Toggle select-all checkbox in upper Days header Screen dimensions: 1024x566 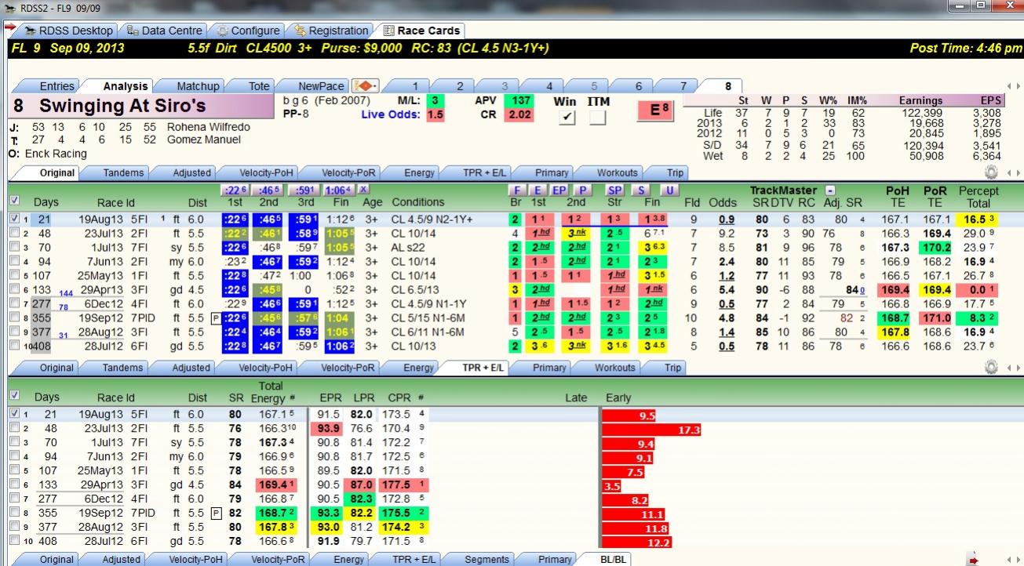coord(15,201)
